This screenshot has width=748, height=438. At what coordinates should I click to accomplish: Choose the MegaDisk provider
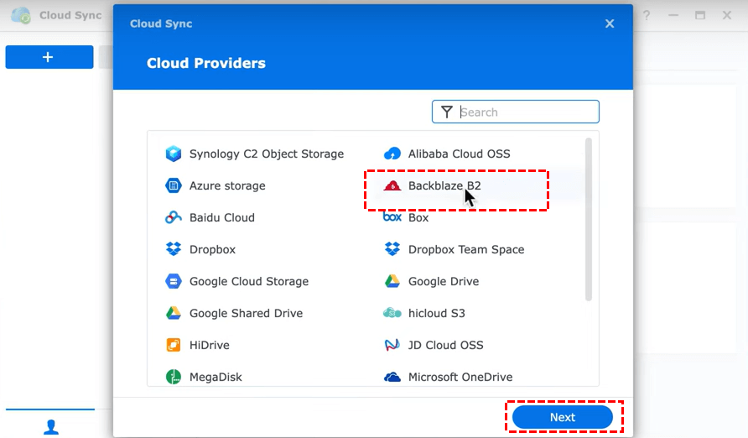coord(216,377)
